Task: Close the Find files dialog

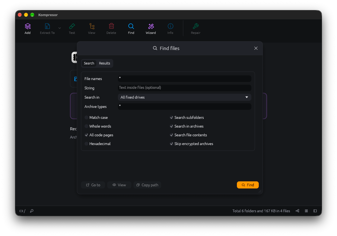Action: click(256, 48)
